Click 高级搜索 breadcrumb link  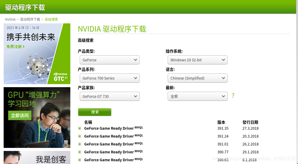tap(51, 19)
